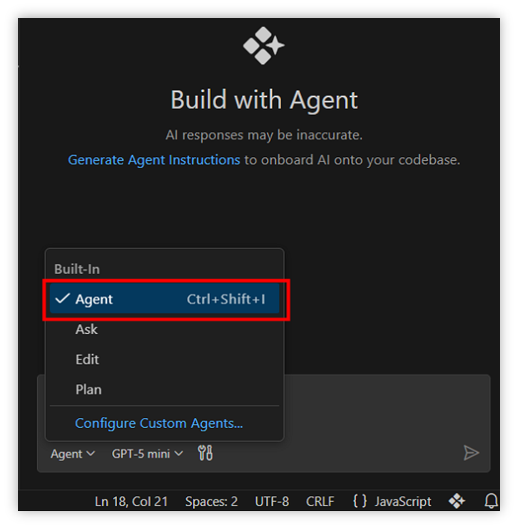518x529 pixels.
Task: Send the chat message with paper plane icon
Action: pos(471,453)
